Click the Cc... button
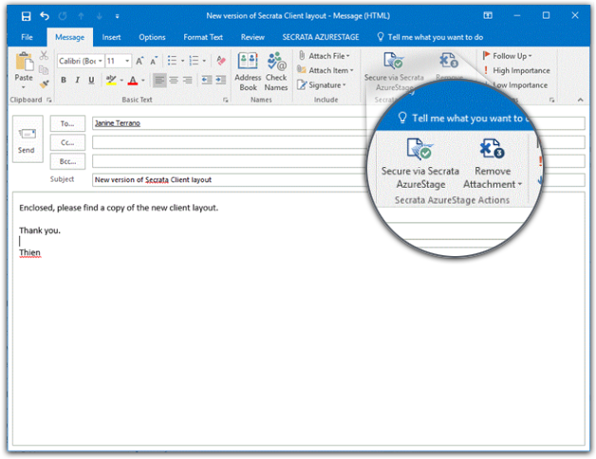The image size is (596, 459). pos(67,142)
